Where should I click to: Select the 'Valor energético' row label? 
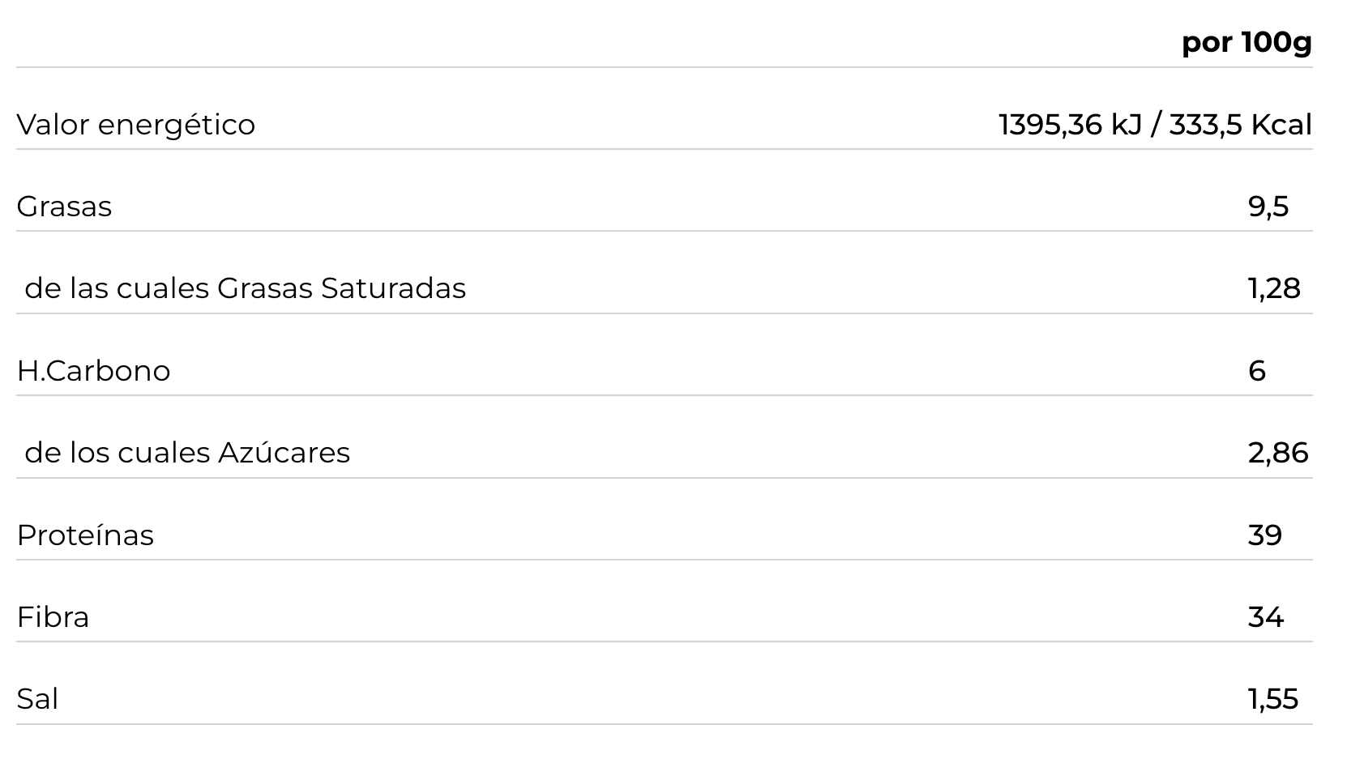coord(135,125)
